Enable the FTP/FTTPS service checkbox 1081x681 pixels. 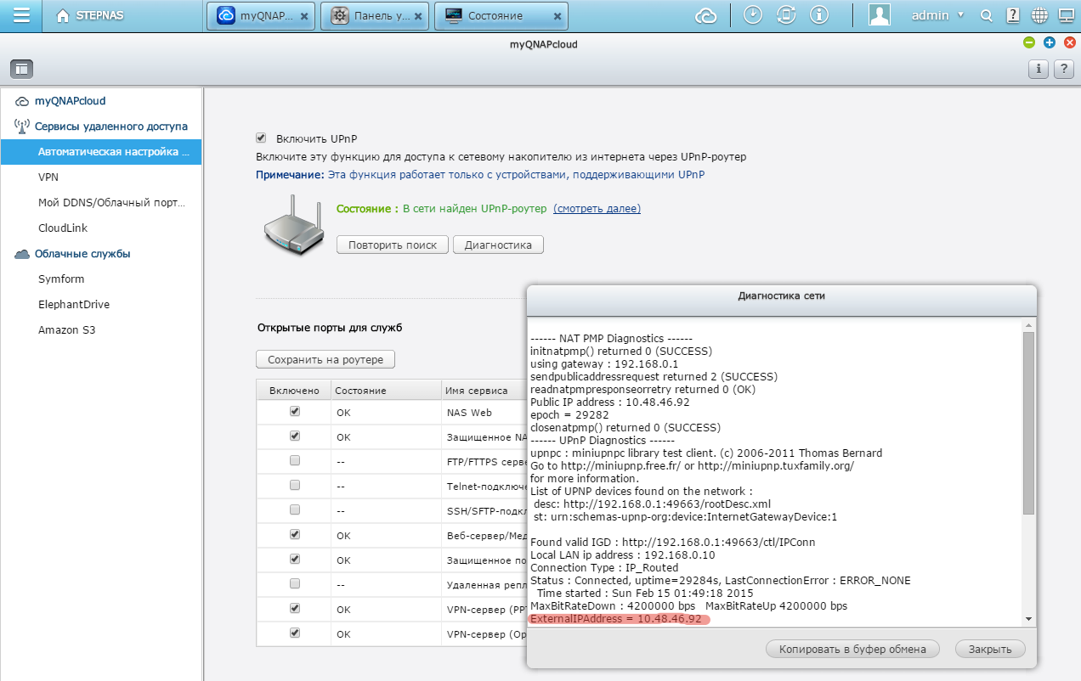pyautogui.click(x=295, y=460)
